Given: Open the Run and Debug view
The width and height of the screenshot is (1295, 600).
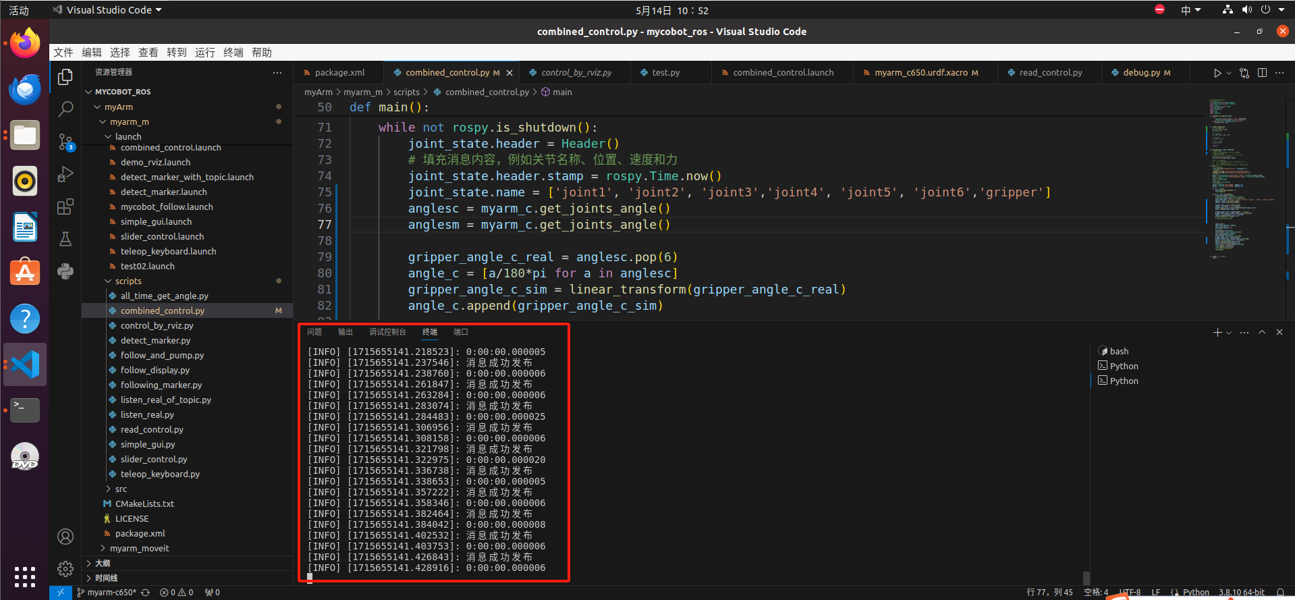Looking at the screenshot, I should tap(65, 174).
